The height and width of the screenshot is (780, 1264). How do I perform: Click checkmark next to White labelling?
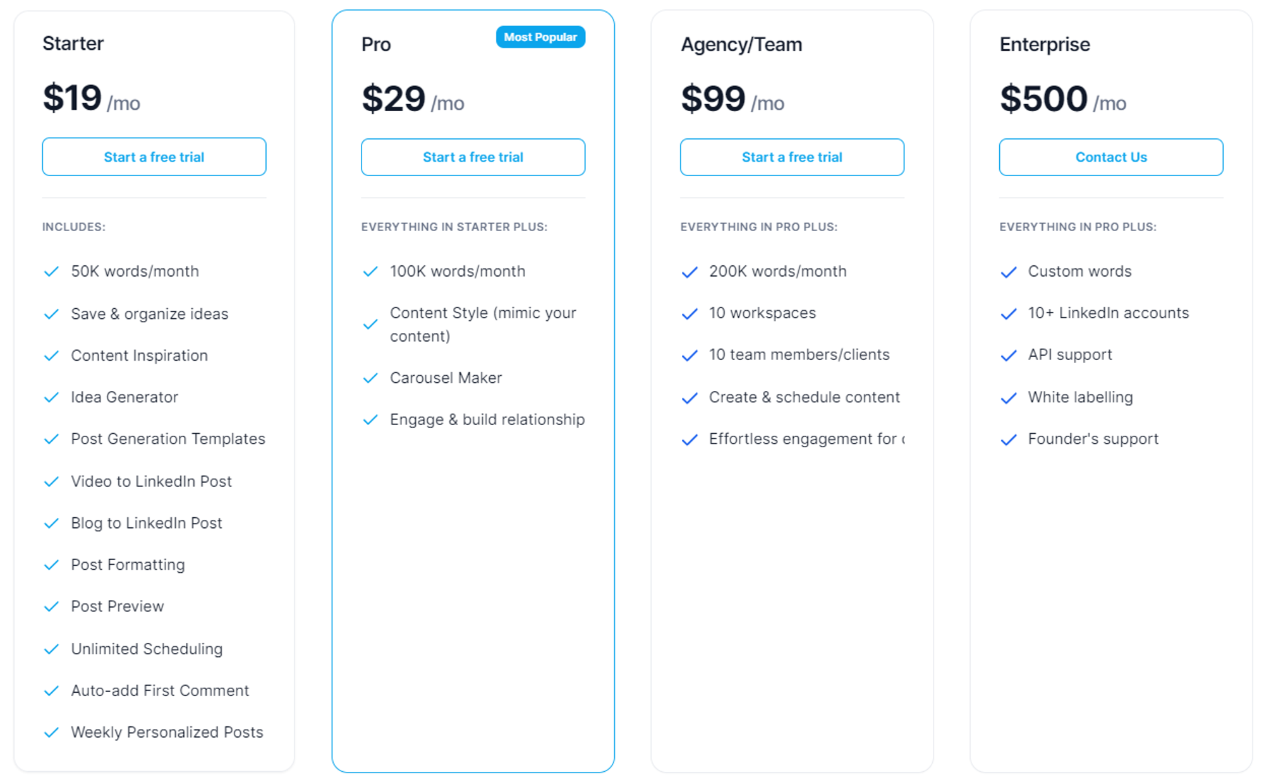click(x=1009, y=398)
